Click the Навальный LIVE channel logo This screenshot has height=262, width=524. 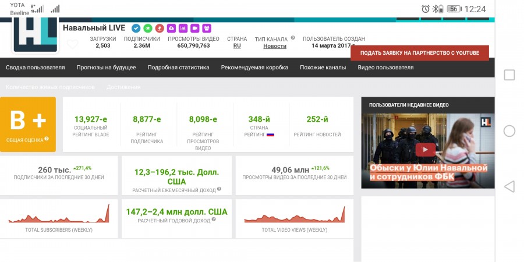click(x=36, y=35)
